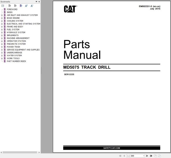Go to the previous page
171x158 pixels.
124,156
